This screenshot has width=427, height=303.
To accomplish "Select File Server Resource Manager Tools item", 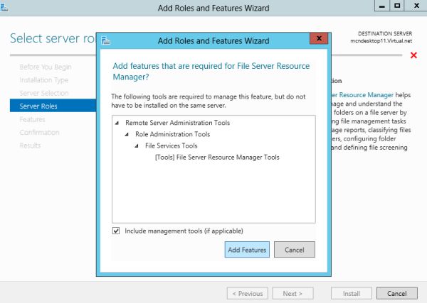I will click(x=217, y=157).
